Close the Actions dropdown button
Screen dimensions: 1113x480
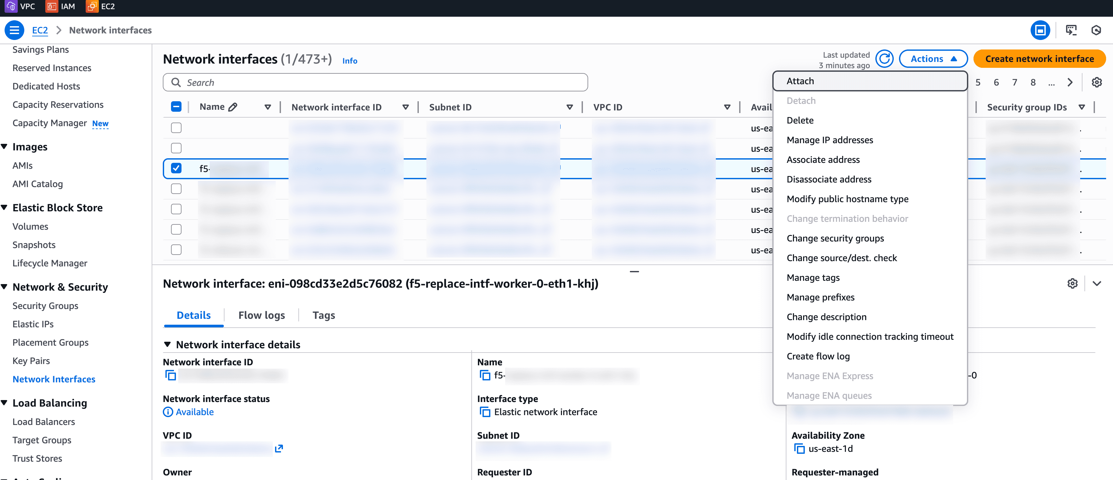click(933, 59)
